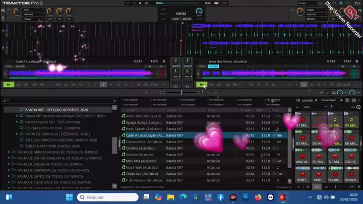Trigger sample pad 08 MA
The width and height of the screenshot is (363, 204).
point(351,138)
